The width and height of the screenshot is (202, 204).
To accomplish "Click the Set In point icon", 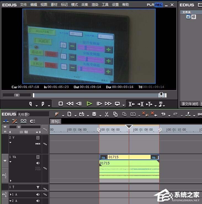I will click(30, 104).
